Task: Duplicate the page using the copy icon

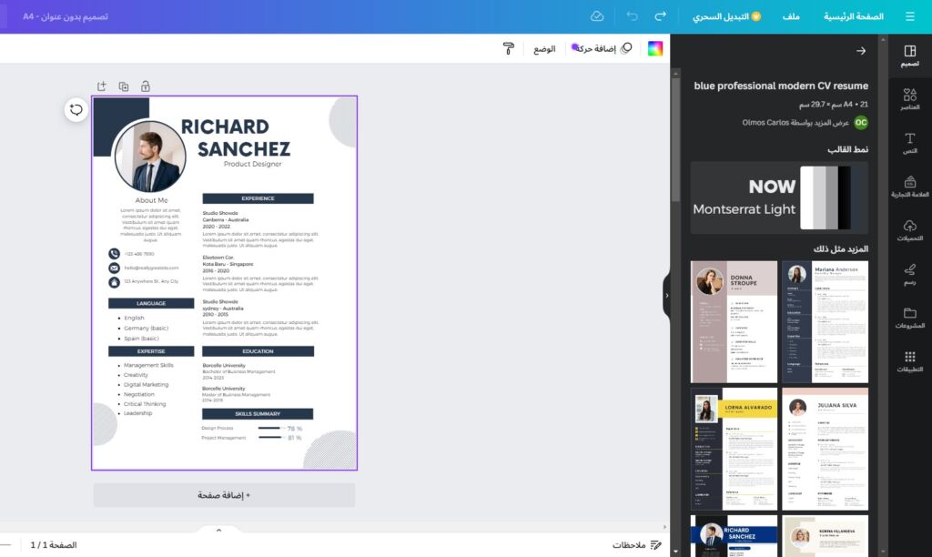Action: pyautogui.click(x=124, y=86)
